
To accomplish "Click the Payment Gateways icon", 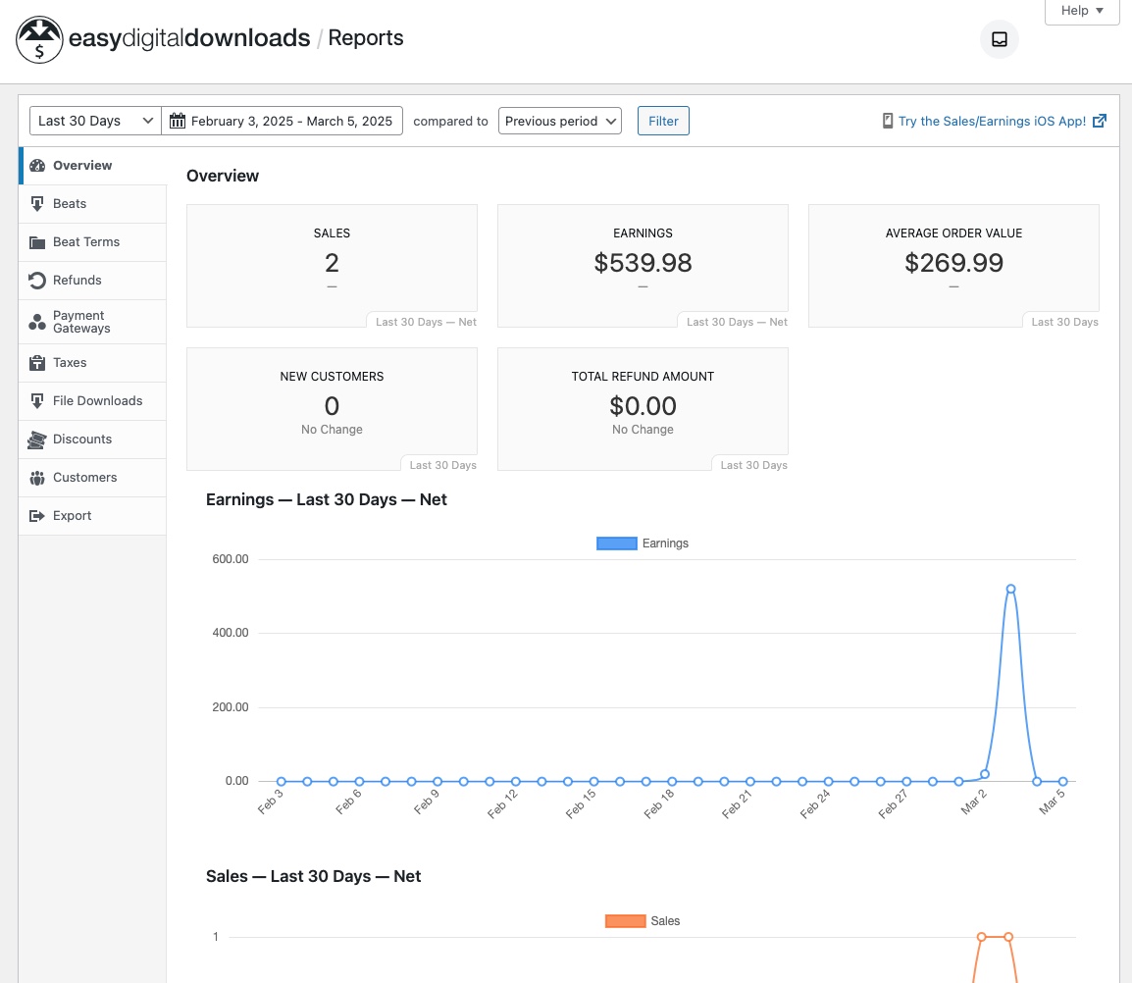I will 37,322.
